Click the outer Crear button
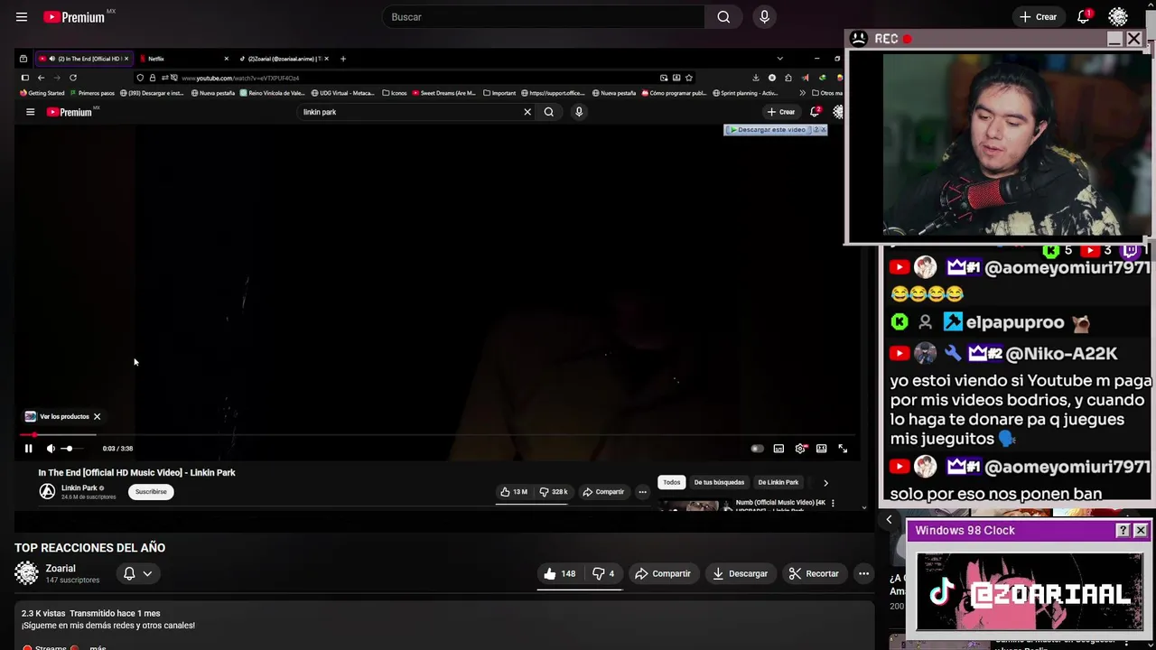Image resolution: width=1156 pixels, height=650 pixels. pyautogui.click(x=1038, y=16)
